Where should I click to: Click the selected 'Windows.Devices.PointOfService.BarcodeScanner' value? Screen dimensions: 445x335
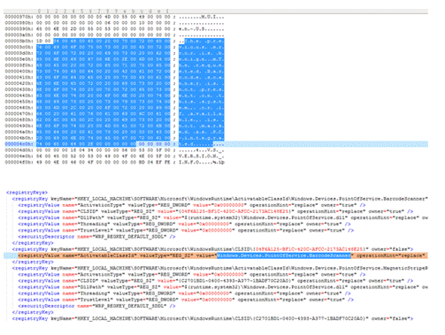[284, 255]
